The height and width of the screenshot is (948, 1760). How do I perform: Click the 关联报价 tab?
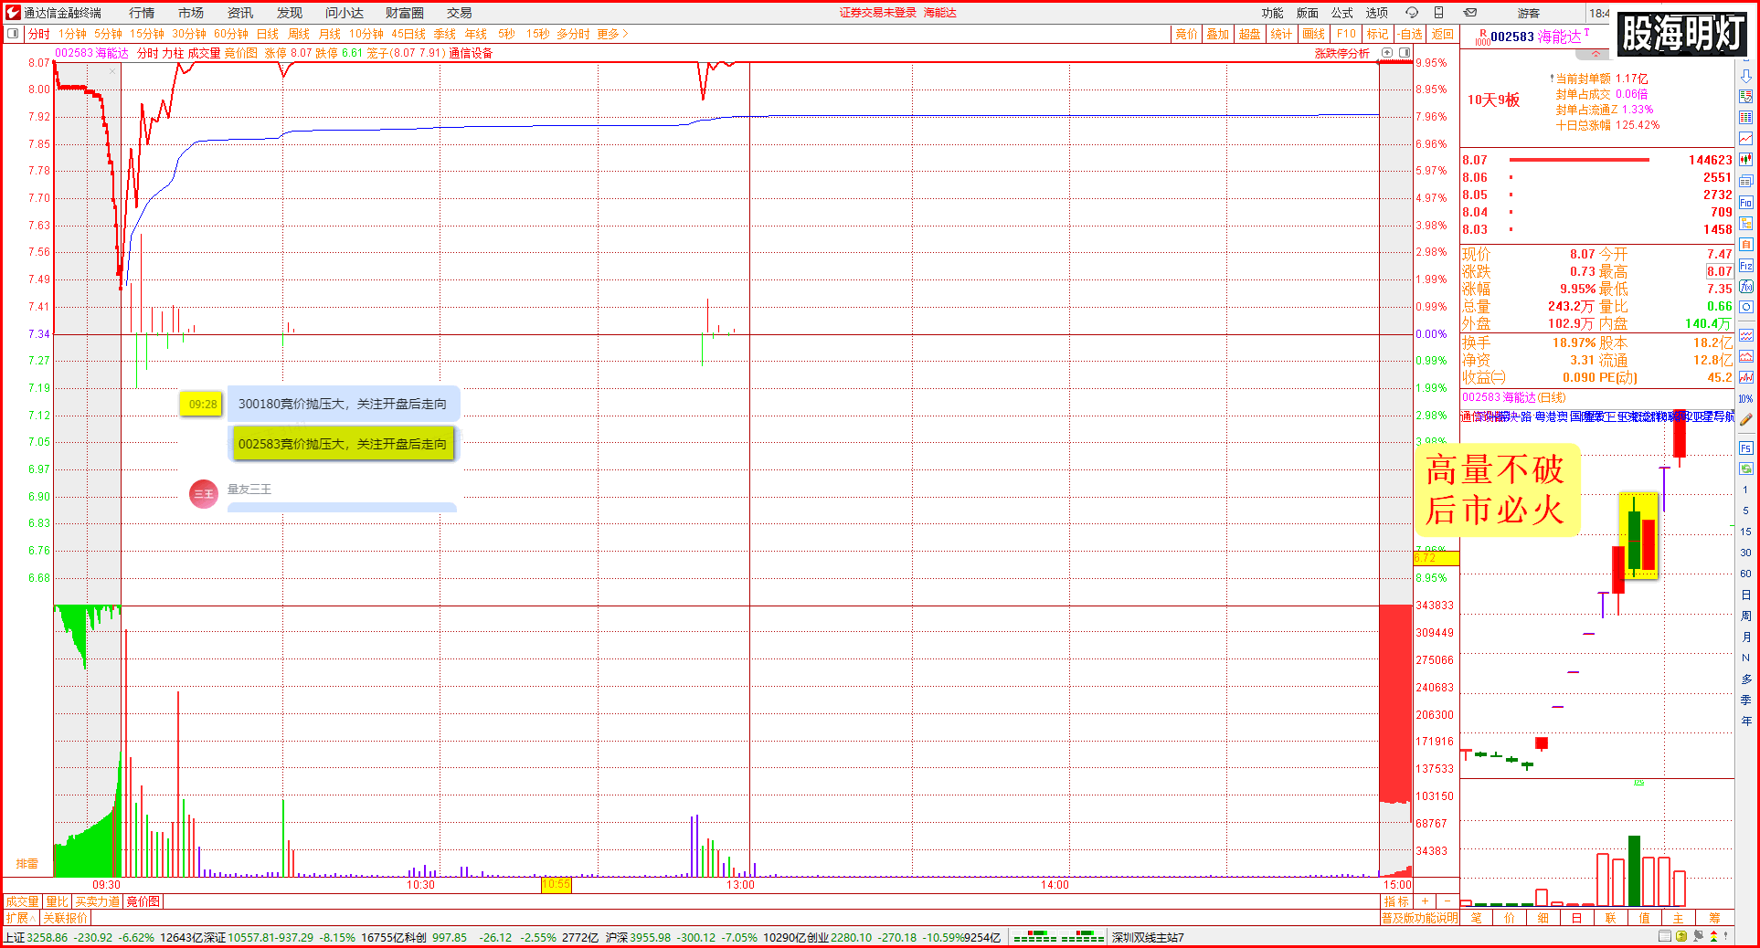coord(65,918)
